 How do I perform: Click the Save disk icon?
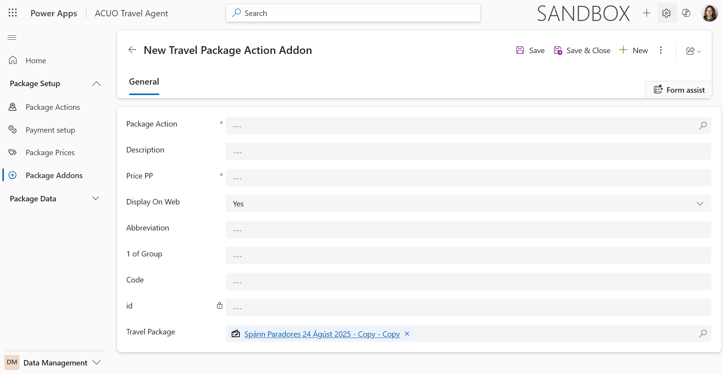click(520, 50)
